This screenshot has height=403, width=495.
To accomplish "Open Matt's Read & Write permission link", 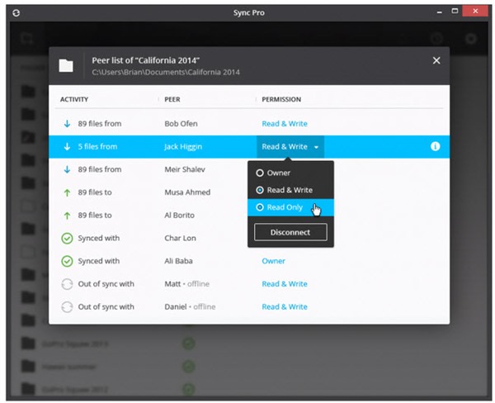I will [285, 284].
